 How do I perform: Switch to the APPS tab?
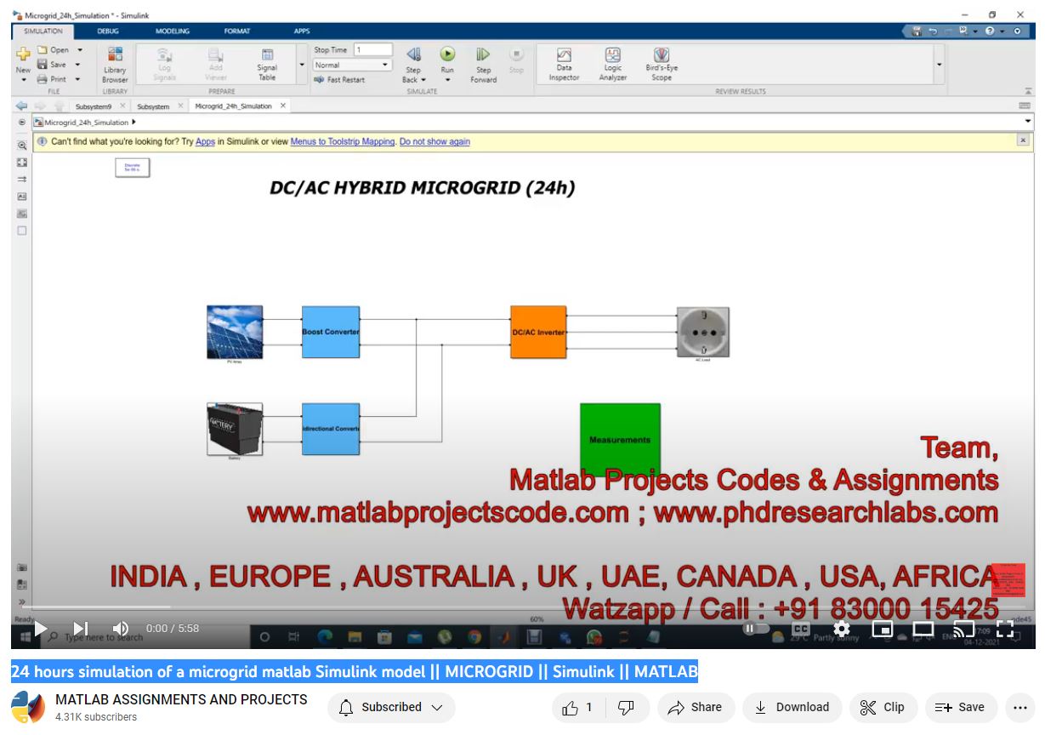pyautogui.click(x=302, y=31)
